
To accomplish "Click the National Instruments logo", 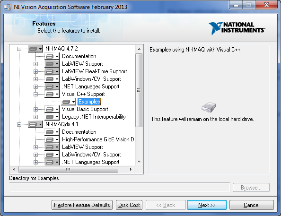I will pos(237,28).
